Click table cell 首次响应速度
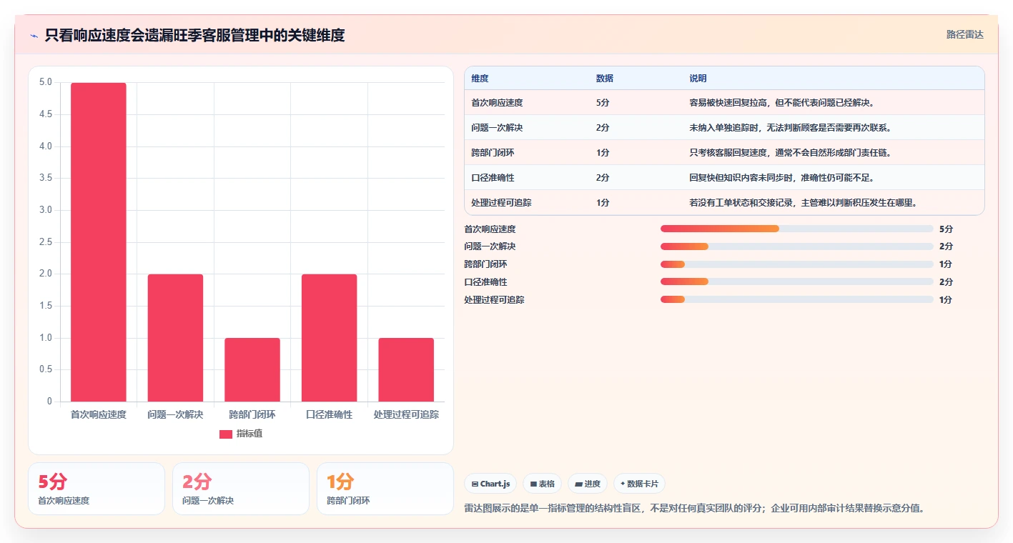 tap(498, 103)
